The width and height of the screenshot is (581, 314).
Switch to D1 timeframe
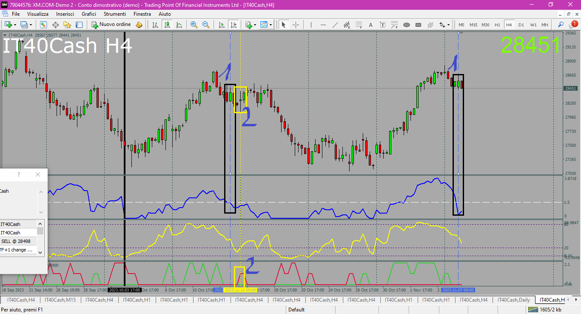[521, 25]
